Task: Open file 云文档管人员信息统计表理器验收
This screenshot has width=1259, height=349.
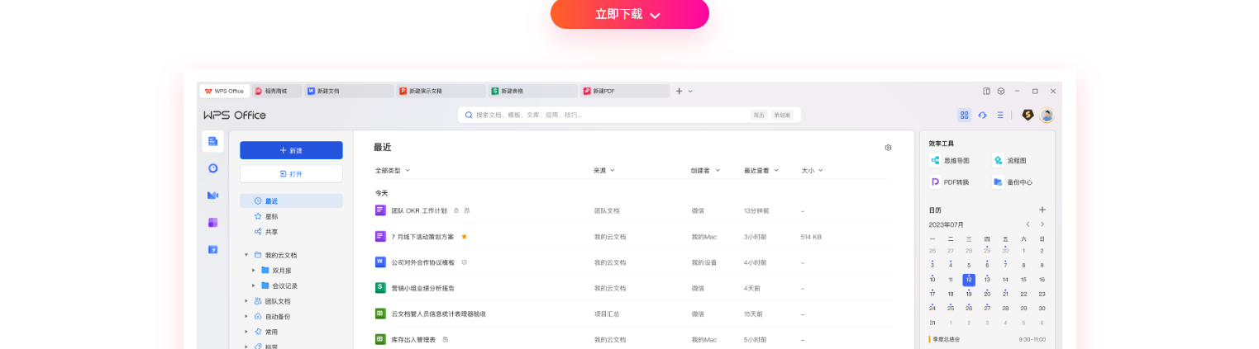Action: [438, 314]
